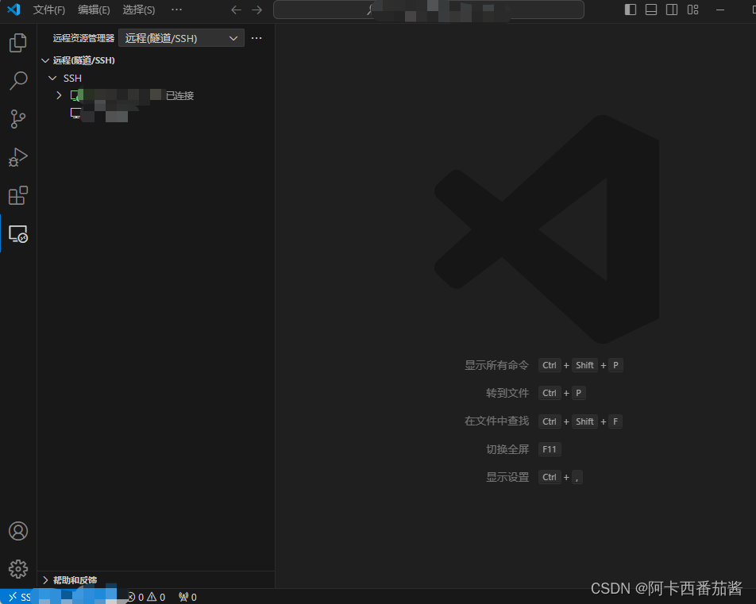Toggle the bottom panel layout icon
756x604 pixels.
651,10
